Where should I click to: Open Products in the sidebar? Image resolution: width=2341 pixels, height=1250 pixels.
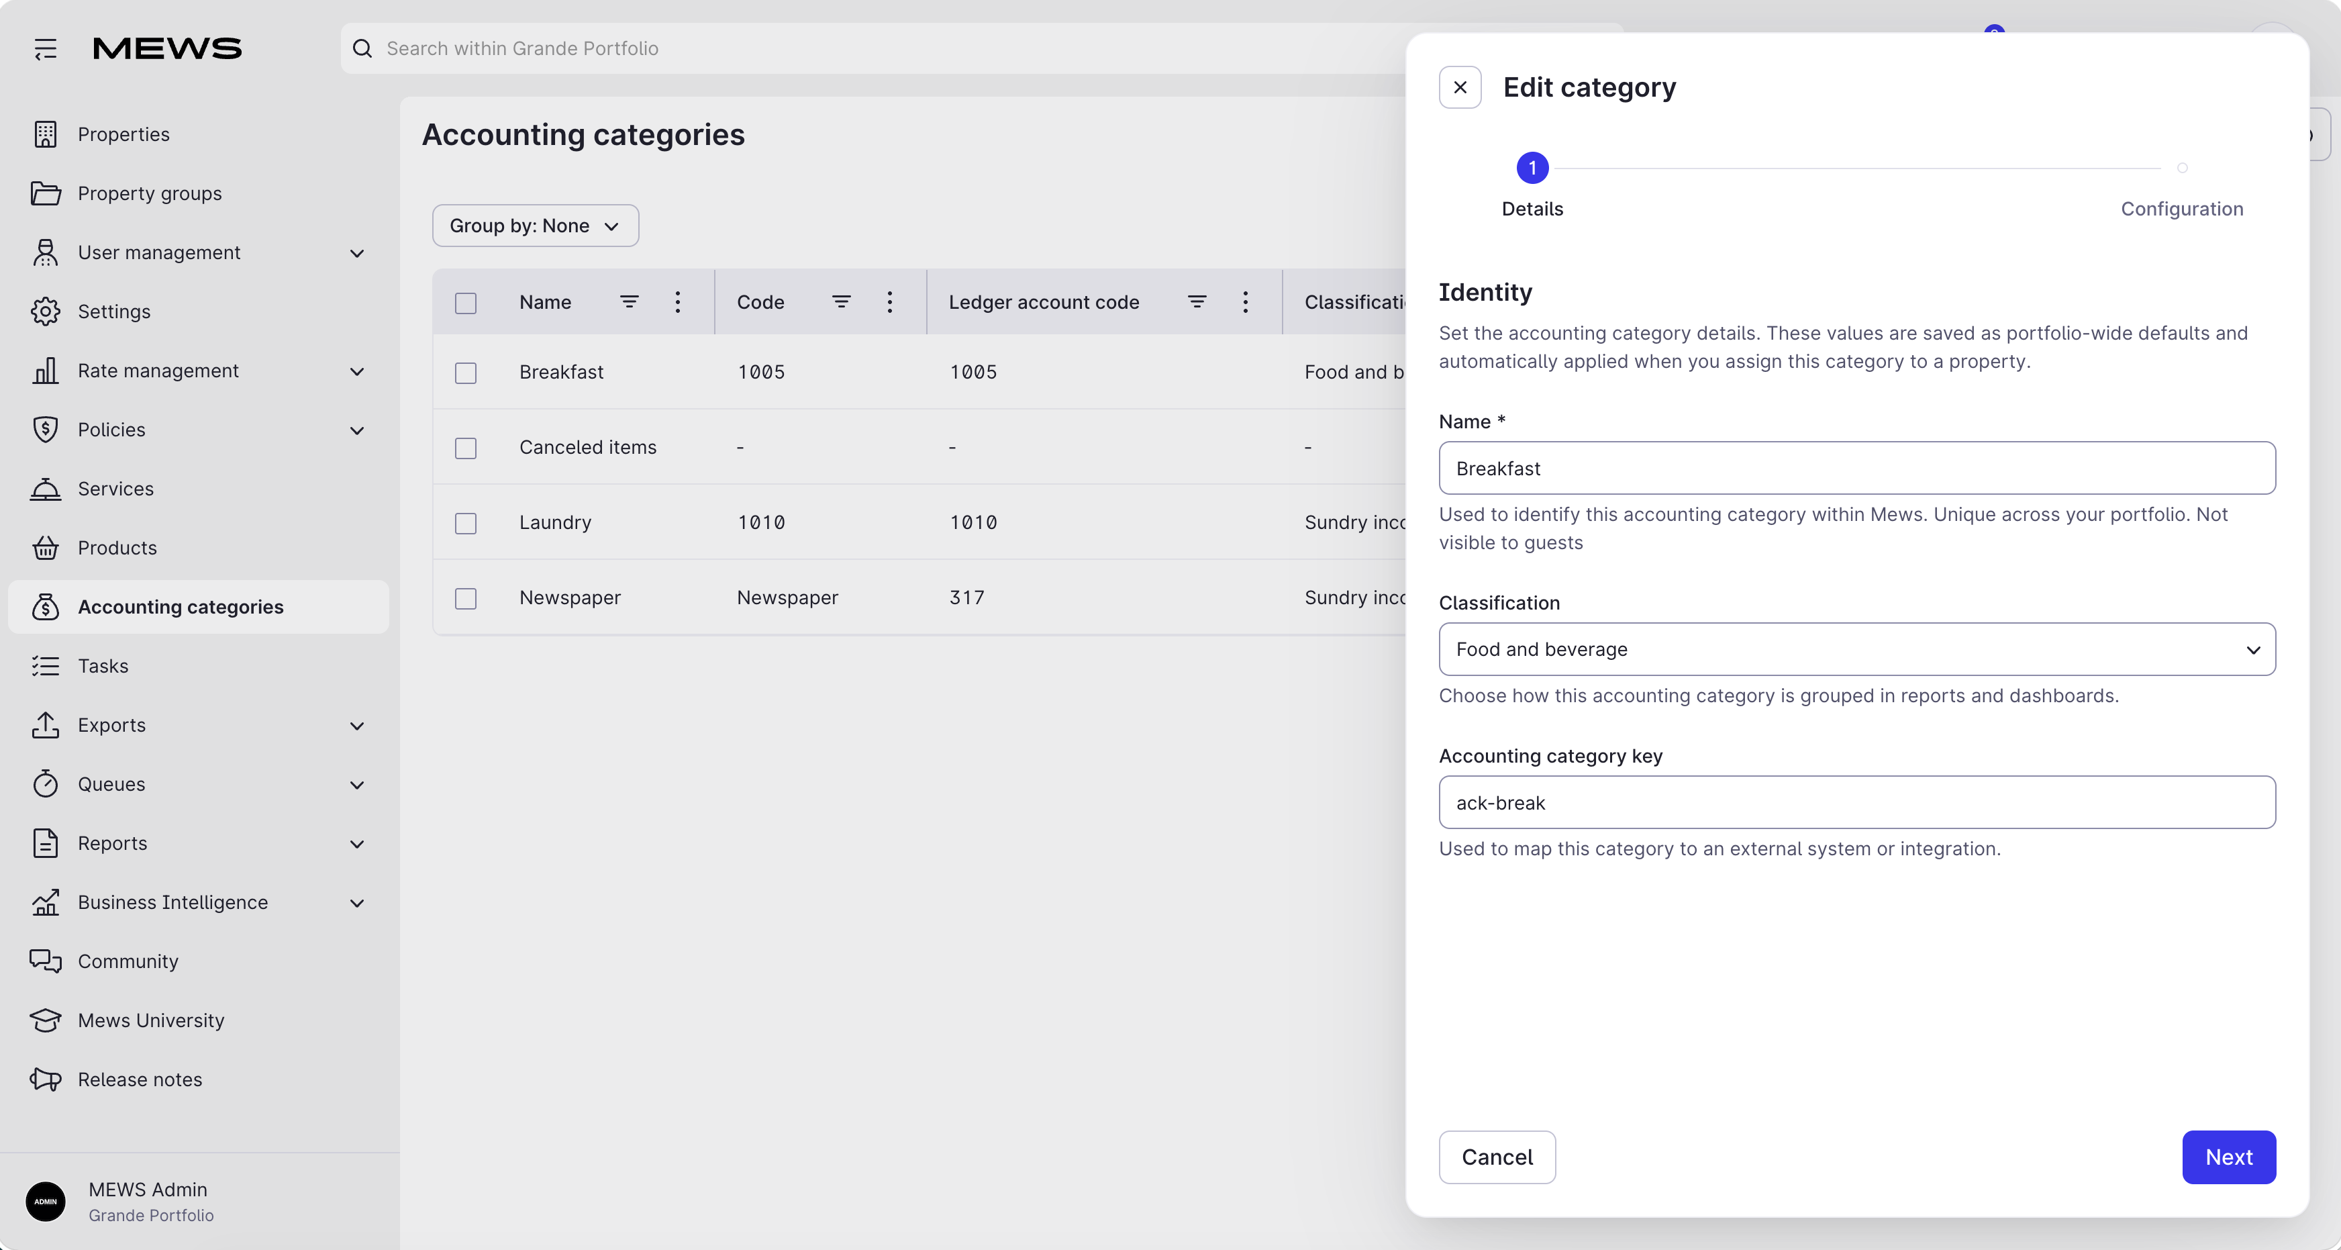coord(198,548)
